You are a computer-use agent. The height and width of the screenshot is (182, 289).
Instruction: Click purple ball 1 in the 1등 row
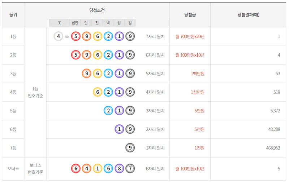[119, 36]
